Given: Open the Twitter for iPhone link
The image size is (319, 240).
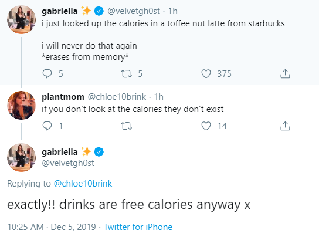Looking at the screenshot, I should (138, 227).
